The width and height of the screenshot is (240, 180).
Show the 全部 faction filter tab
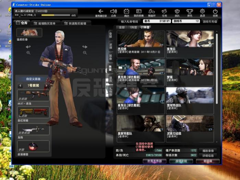point(122,27)
